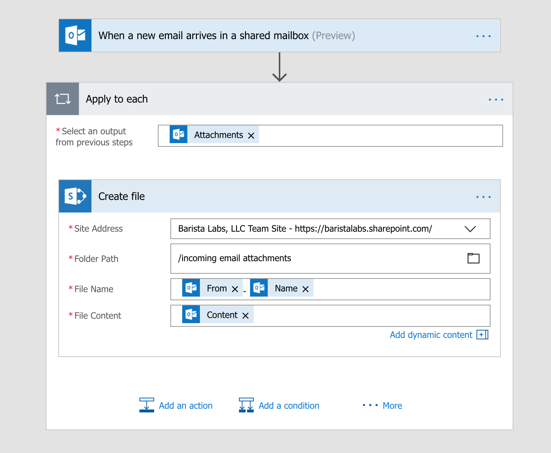Remove the Content token from File Content
The image size is (551, 453).
tap(246, 316)
